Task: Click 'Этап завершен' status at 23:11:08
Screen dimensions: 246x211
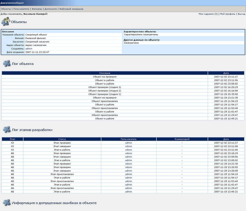Action: tap(62, 146)
